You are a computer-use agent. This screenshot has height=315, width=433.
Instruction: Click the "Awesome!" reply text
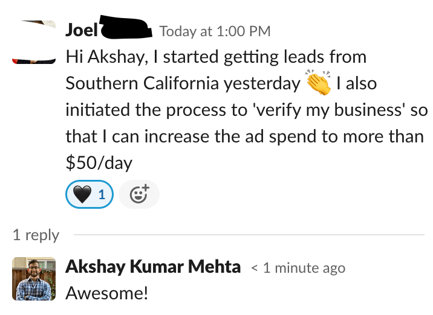click(x=106, y=293)
